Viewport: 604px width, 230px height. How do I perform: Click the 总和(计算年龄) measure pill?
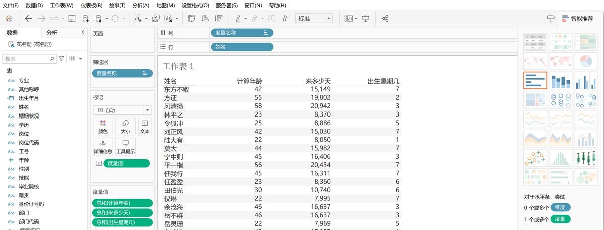[122, 203]
